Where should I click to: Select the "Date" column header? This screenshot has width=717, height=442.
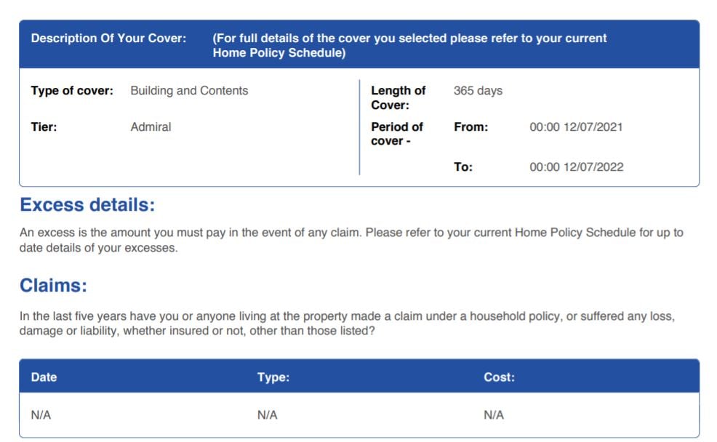click(44, 377)
